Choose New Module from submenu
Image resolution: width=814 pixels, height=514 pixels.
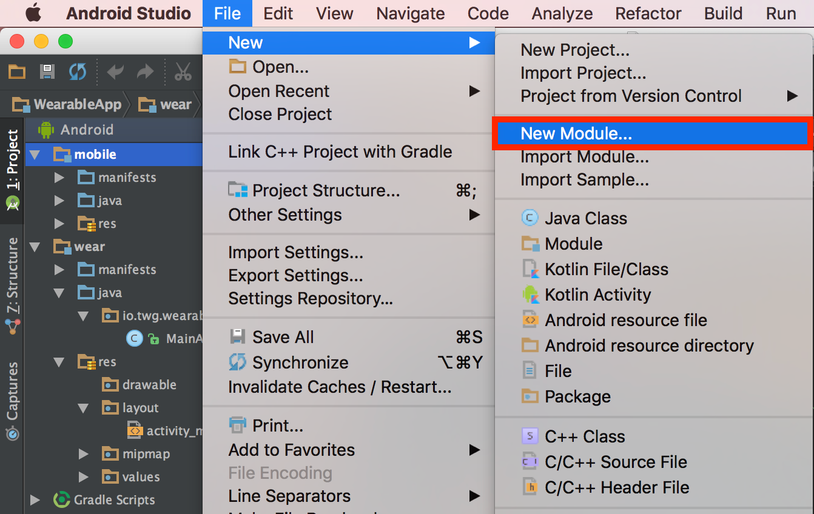tap(576, 134)
